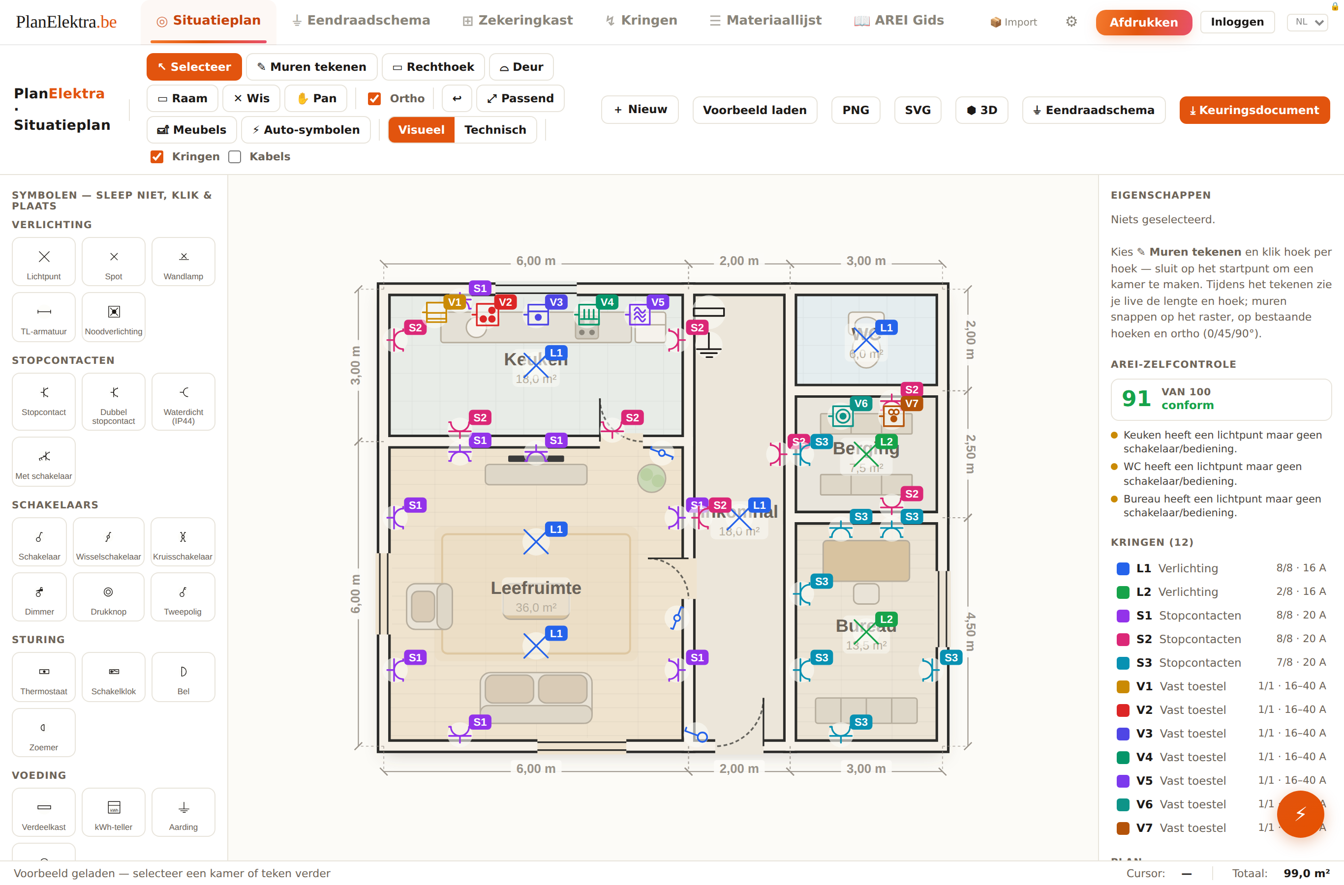
Task: Choose the Wisselschakelaar symbol
Action: click(x=108, y=542)
